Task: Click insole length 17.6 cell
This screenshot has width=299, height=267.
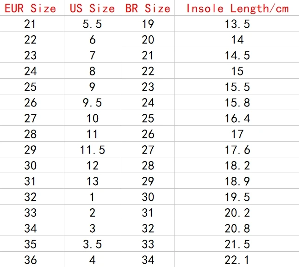Action: pyautogui.click(x=237, y=150)
